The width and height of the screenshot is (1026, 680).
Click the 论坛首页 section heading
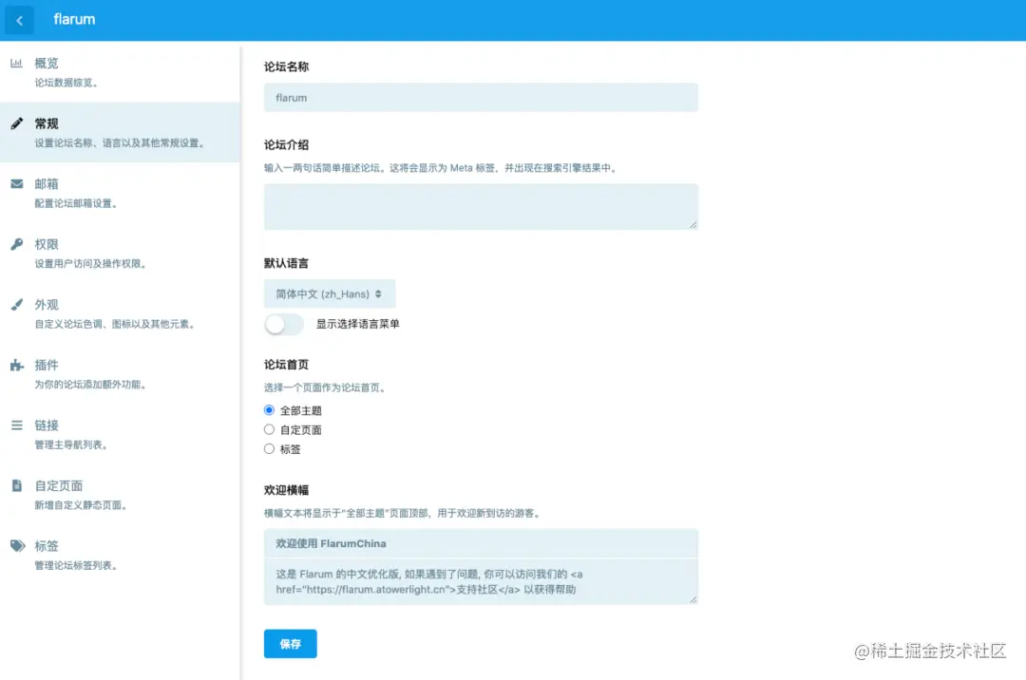pos(287,365)
